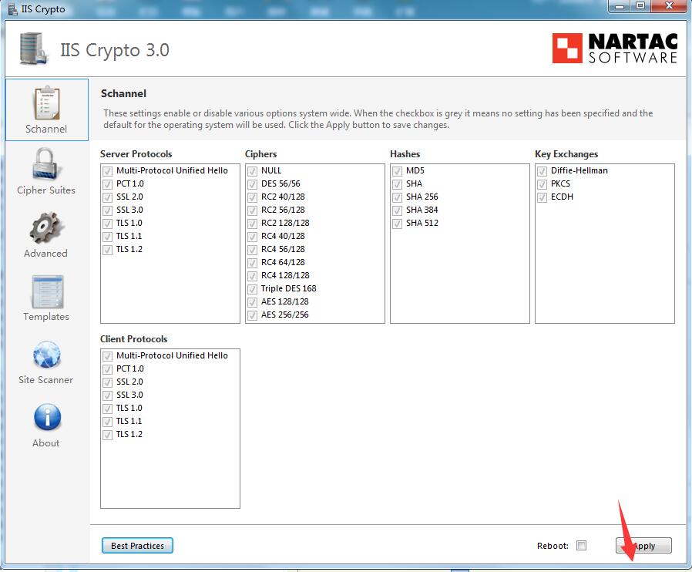This screenshot has width=692, height=572.
Task: Toggle the Triple DES 168 cipher
Action: pyautogui.click(x=251, y=288)
